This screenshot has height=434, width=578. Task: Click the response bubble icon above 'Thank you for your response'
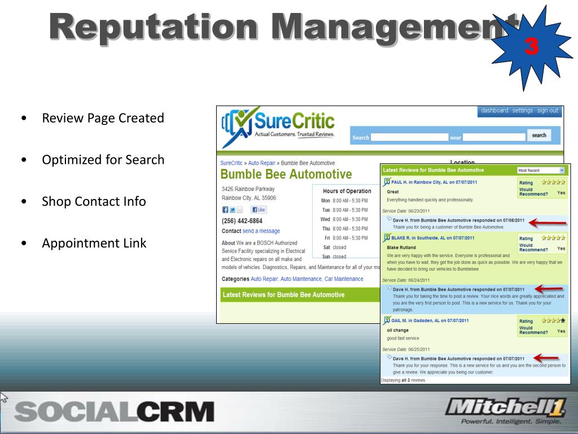tap(389, 357)
